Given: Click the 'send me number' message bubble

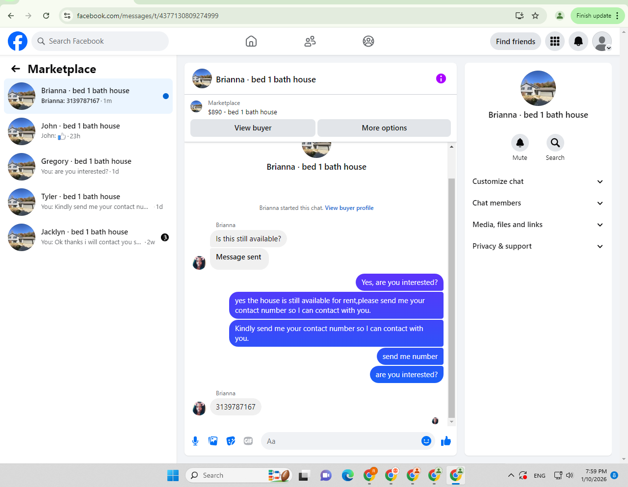Looking at the screenshot, I should [410, 357].
